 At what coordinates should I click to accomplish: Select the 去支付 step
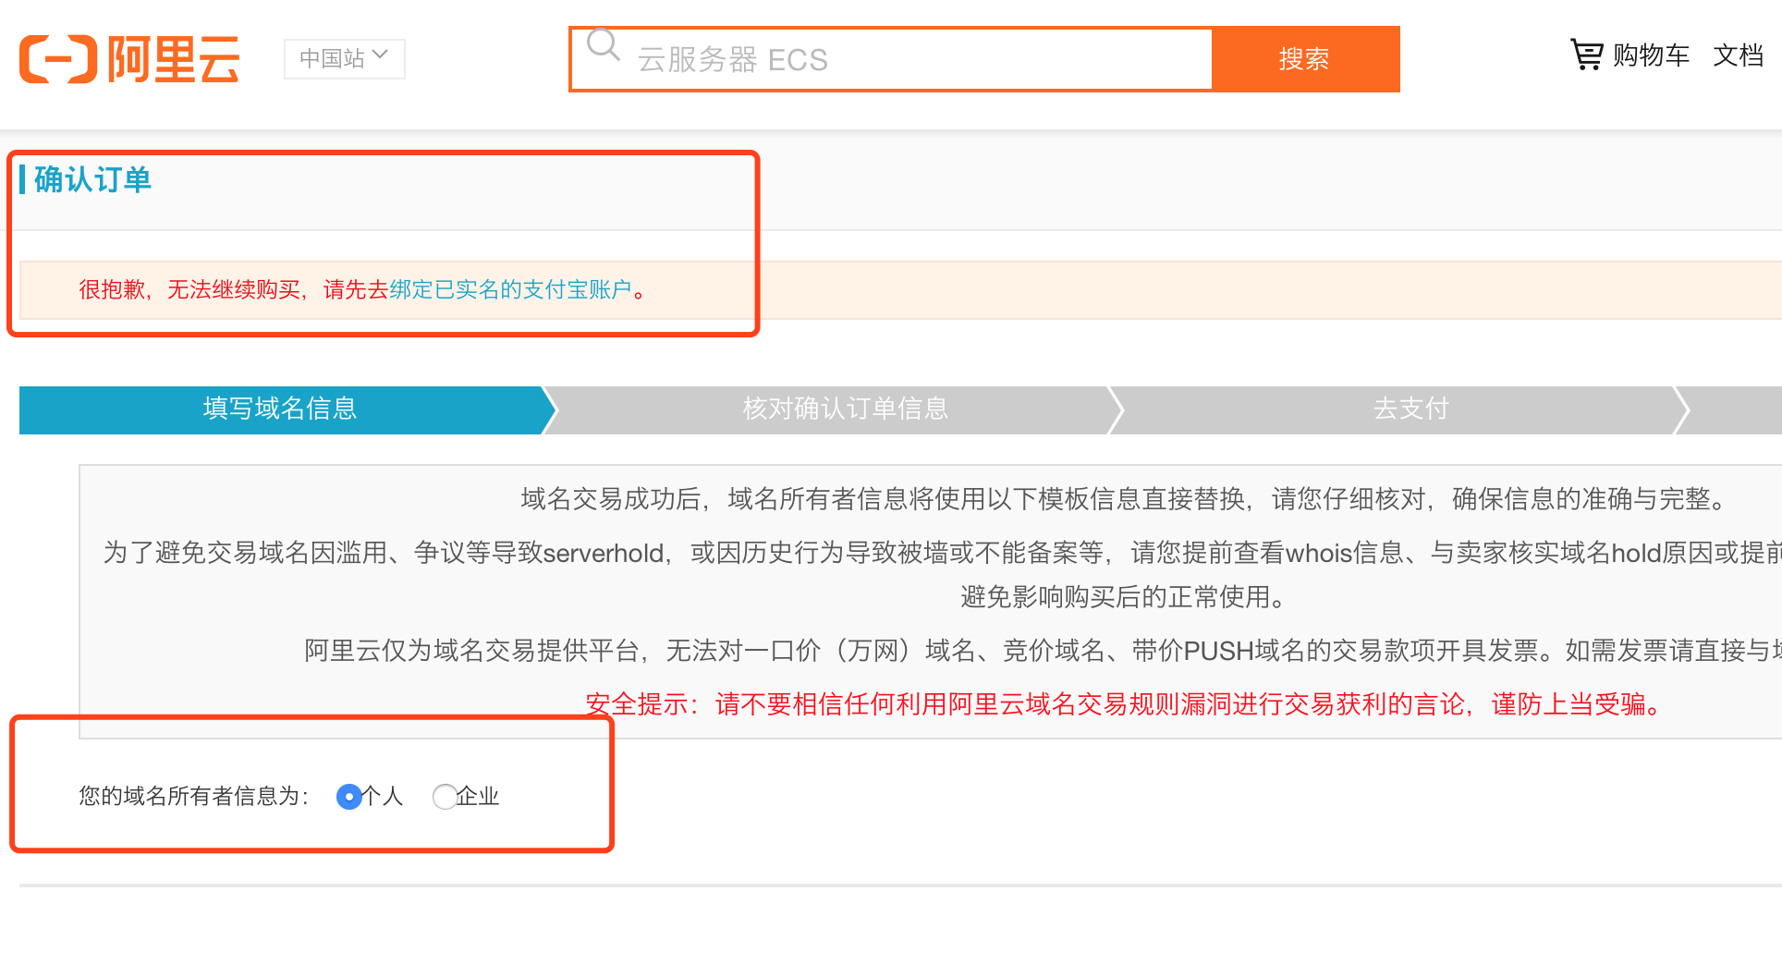pyautogui.click(x=1410, y=409)
